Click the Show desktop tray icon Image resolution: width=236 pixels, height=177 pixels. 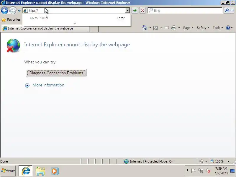click(232, 171)
